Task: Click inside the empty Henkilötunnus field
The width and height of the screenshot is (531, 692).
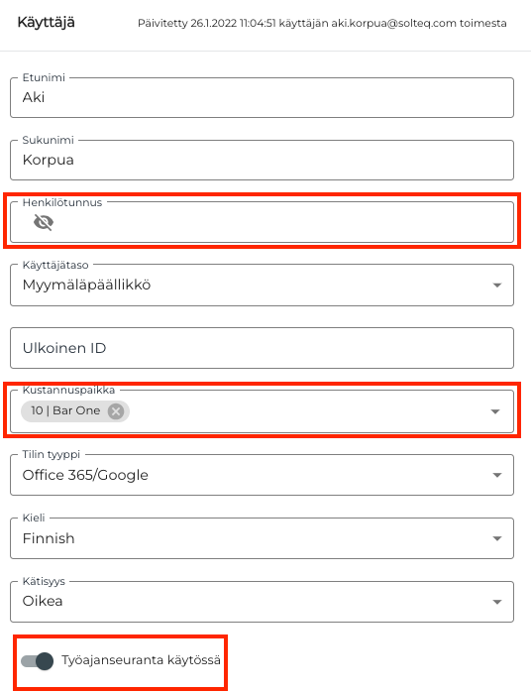Action: tap(282, 222)
